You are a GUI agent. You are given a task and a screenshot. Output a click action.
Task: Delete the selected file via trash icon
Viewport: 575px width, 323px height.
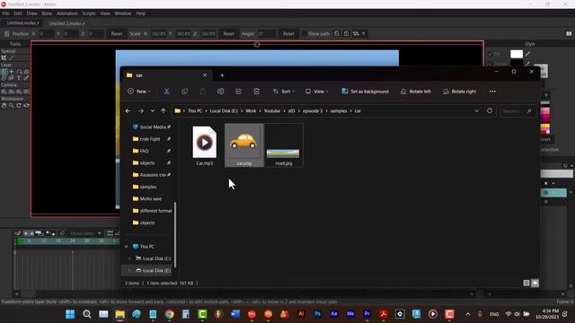point(256,92)
